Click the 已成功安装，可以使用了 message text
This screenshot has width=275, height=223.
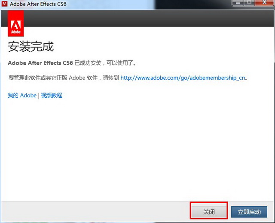[105, 63]
